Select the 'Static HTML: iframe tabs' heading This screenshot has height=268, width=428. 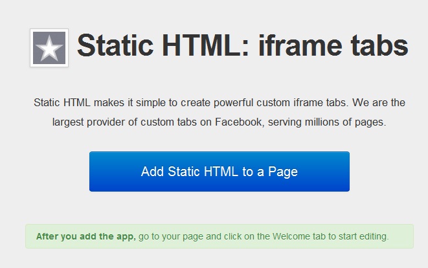243,45
